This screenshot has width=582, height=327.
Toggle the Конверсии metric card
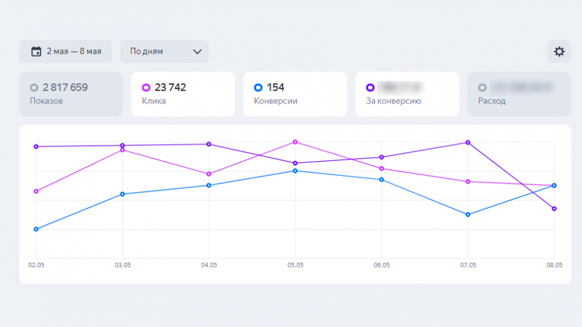coord(295,94)
